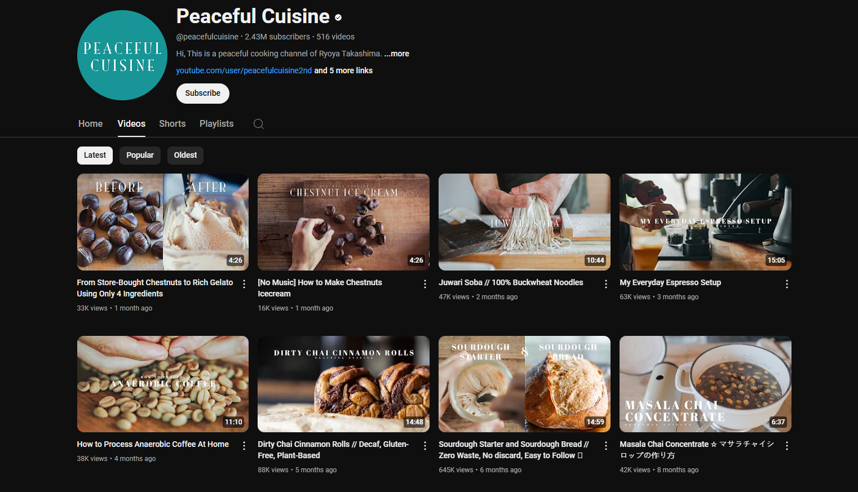Click '88K views' under Dirty Chai video

click(273, 470)
